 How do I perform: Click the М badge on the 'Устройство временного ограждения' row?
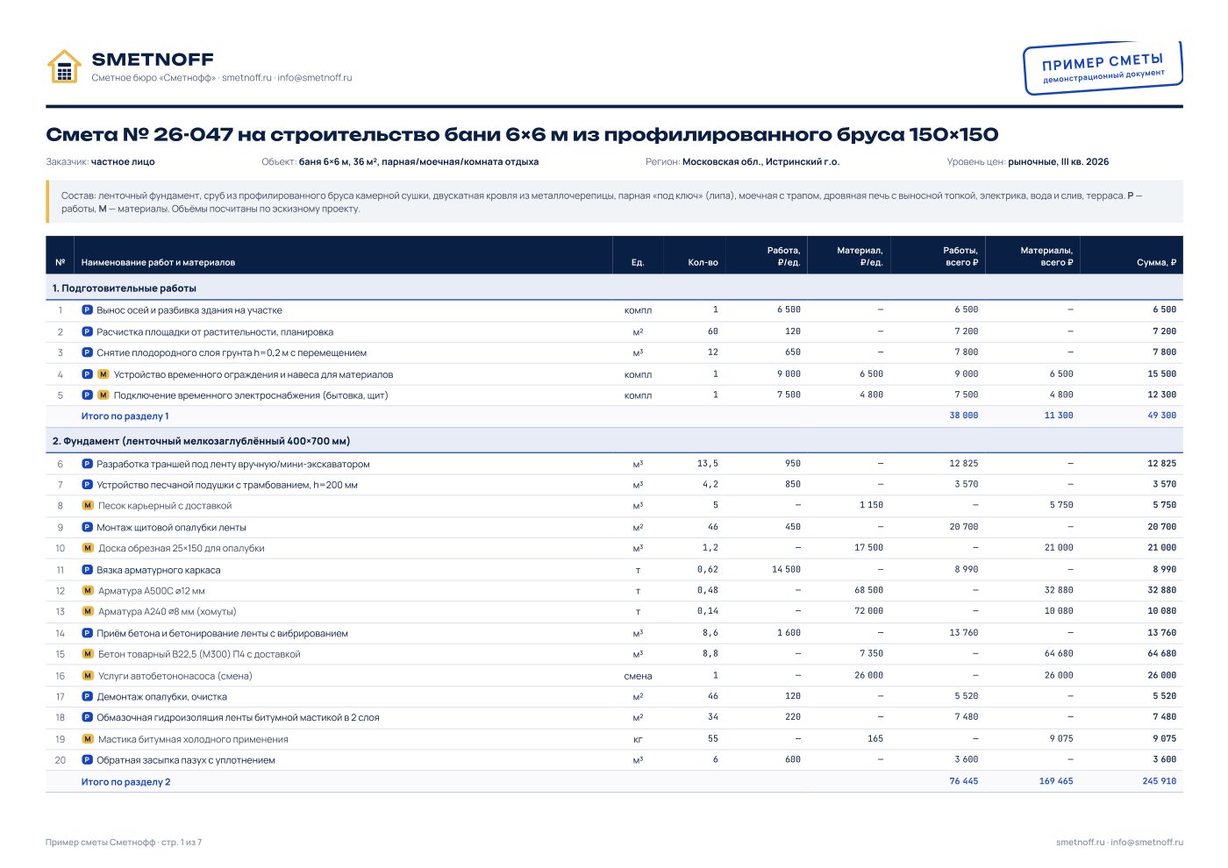pos(104,374)
